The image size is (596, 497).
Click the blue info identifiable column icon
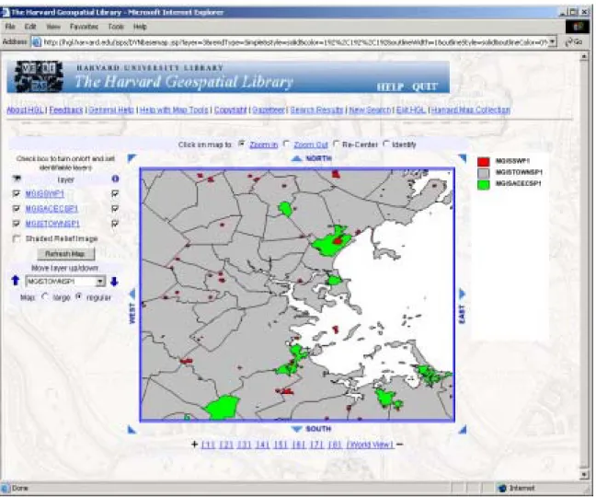115,179
